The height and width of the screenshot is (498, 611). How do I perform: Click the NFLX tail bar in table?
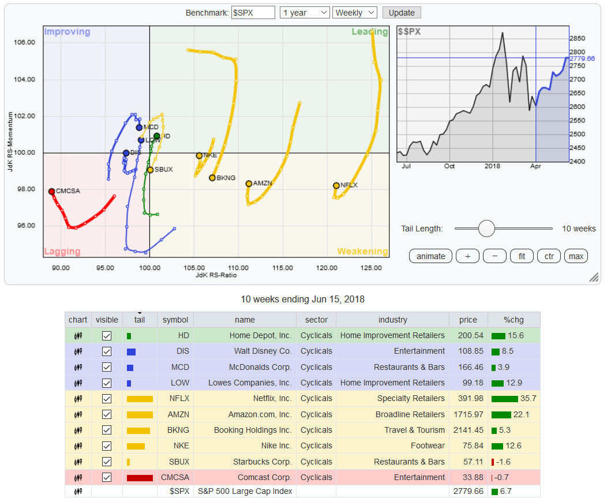140,399
